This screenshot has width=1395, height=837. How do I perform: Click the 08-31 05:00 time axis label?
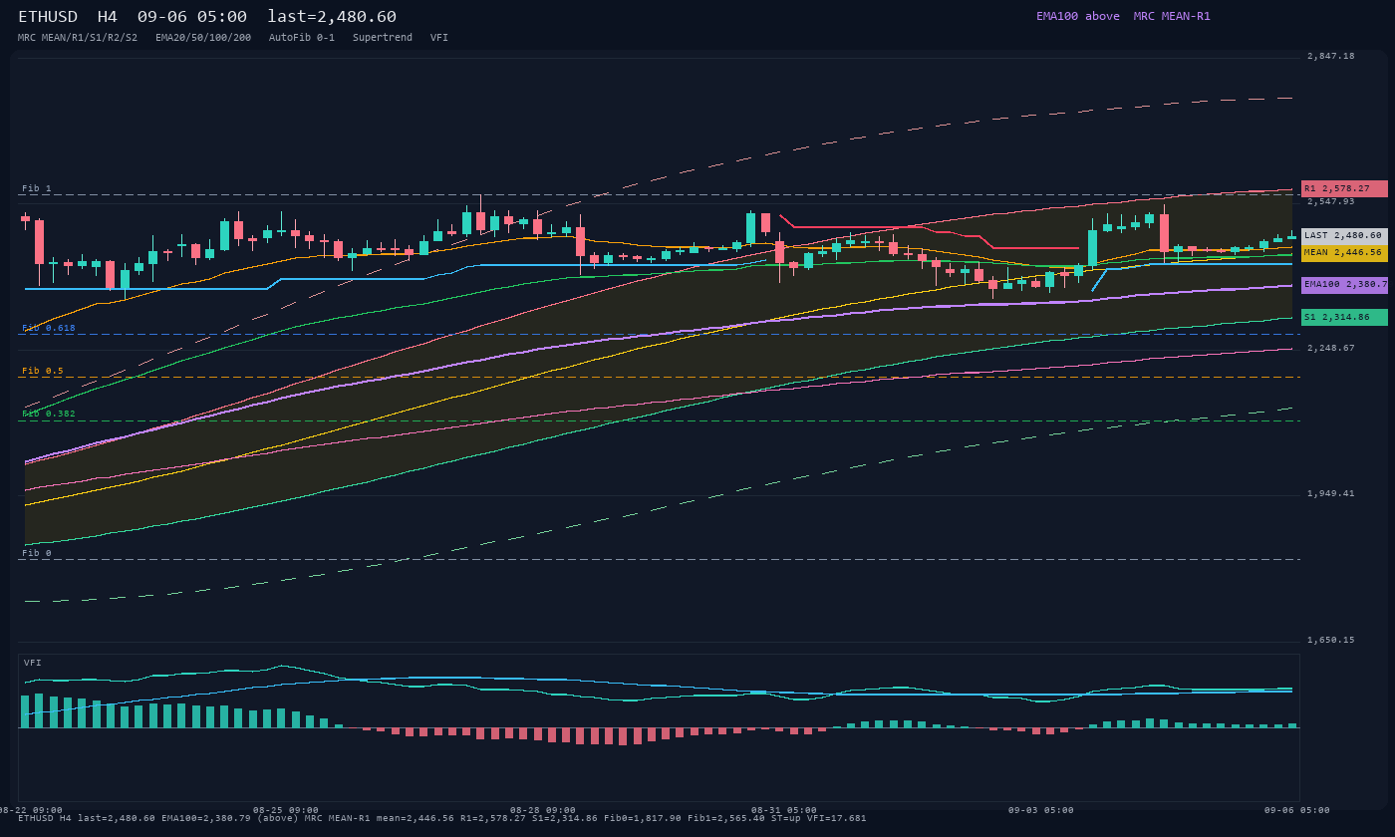(x=784, y=810)
